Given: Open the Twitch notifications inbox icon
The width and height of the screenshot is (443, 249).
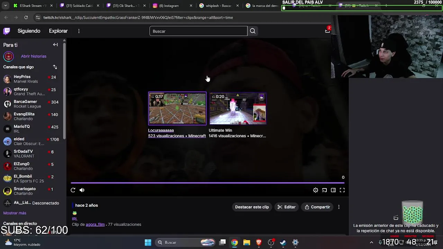Looking at the screenshot, I should (327, 31).
